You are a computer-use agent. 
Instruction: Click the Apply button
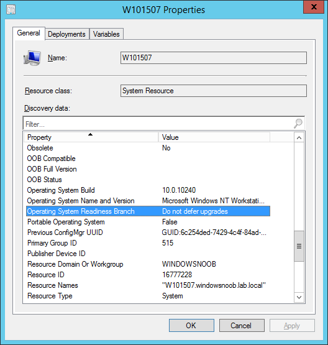click(x=292, y=325)
